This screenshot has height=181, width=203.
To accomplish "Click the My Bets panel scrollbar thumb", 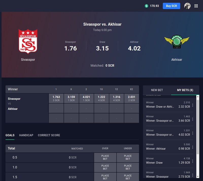I will [x=198, y=127].
